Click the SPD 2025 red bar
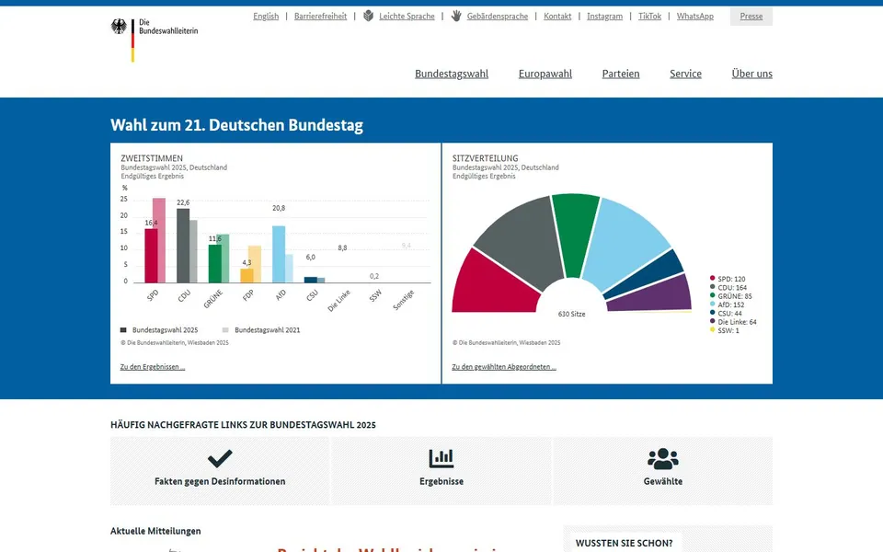 [x=151, y=256]
